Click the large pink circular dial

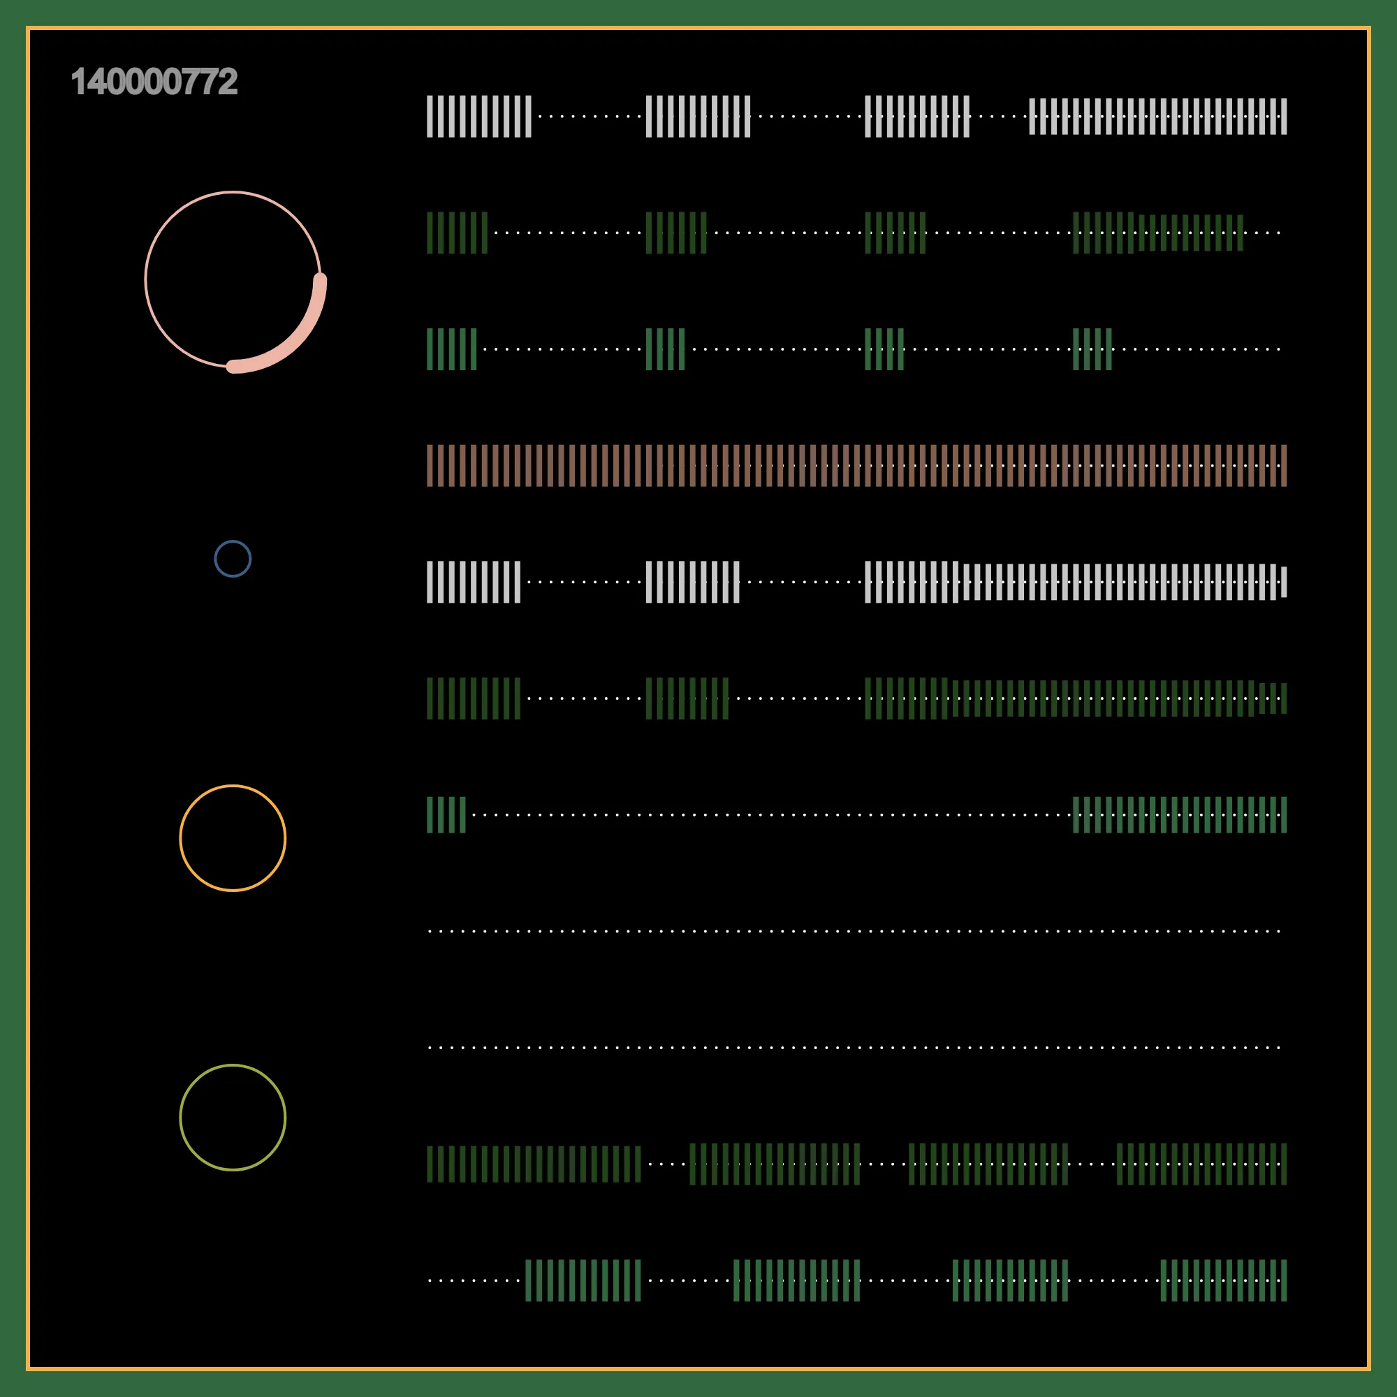233,280
